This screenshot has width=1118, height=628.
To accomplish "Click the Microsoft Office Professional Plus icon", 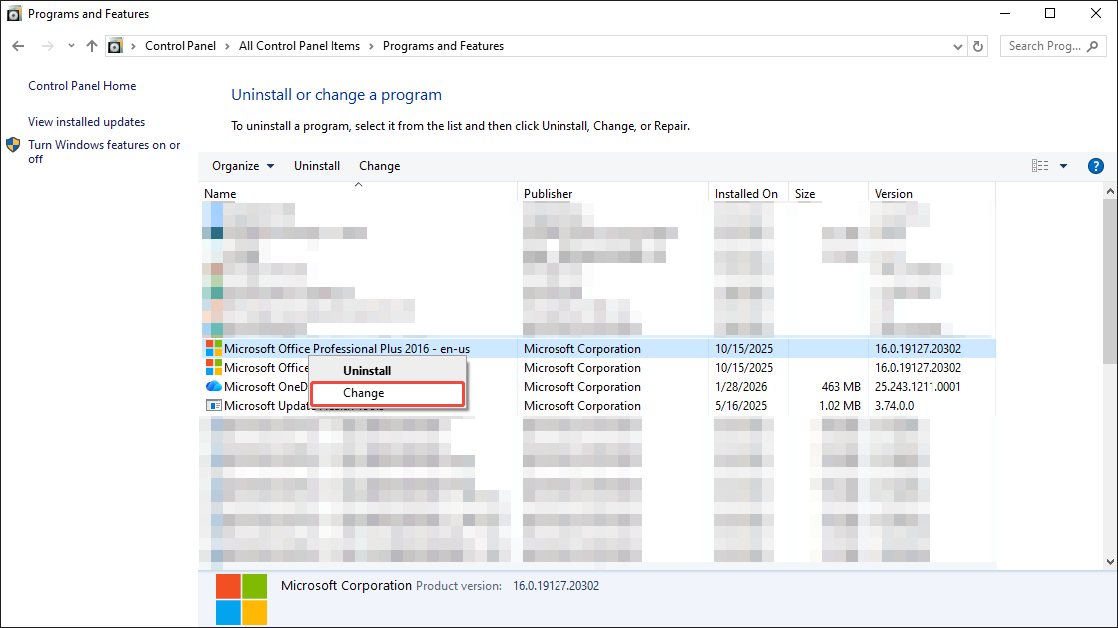I will click(212, 348).
